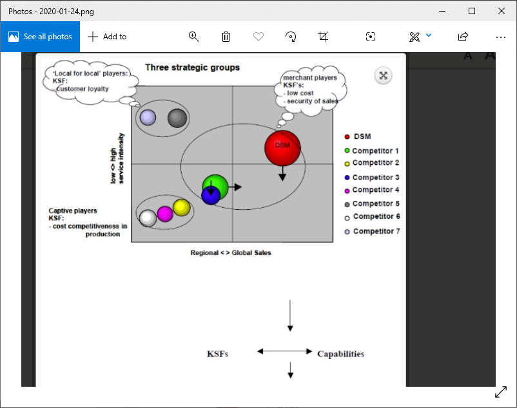Click the blue Competitor 3 bubble
The height and width of the screenshot is (408, 517).
coord(211,196)
